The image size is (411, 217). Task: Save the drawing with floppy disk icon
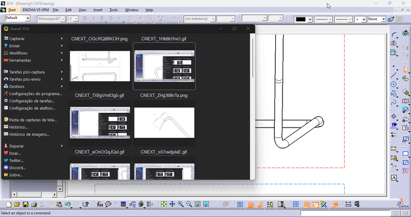25,204
